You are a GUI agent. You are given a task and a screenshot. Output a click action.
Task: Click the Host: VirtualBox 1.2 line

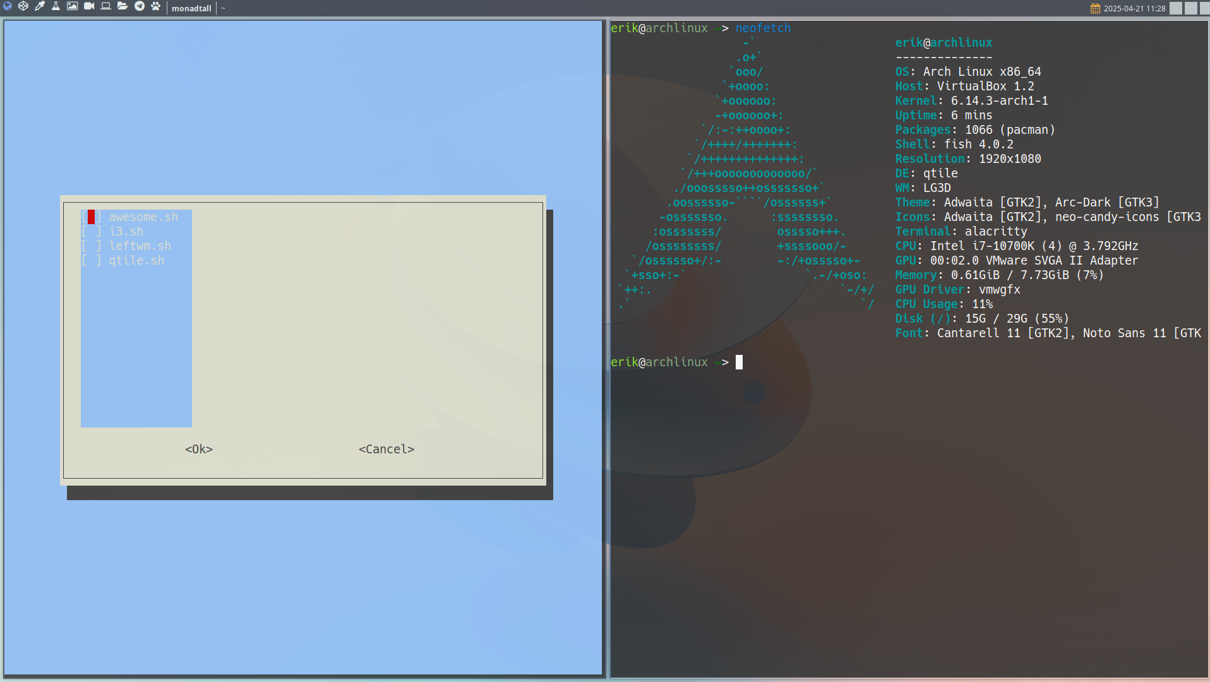[964, 87]
